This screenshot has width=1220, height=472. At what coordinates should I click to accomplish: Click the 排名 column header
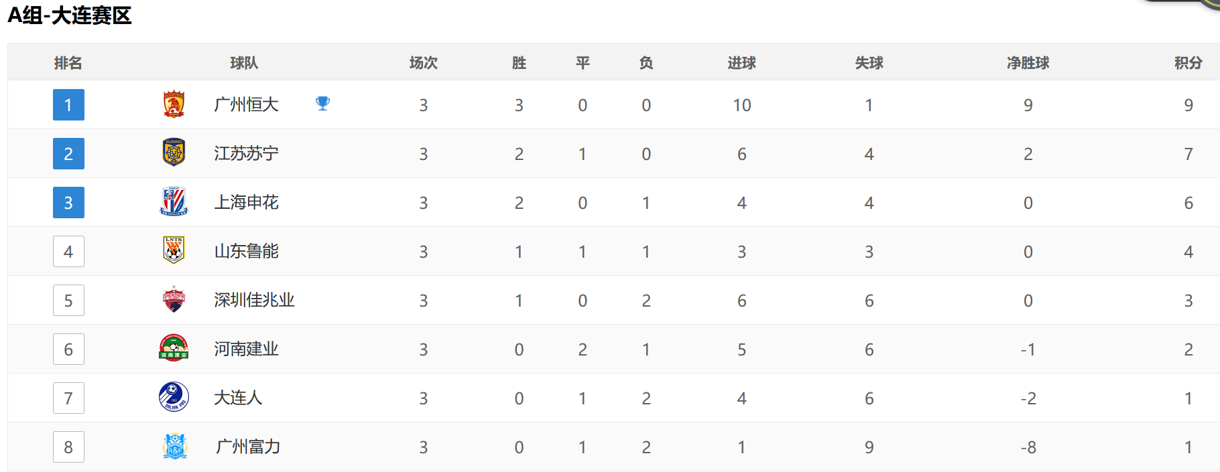68,63
